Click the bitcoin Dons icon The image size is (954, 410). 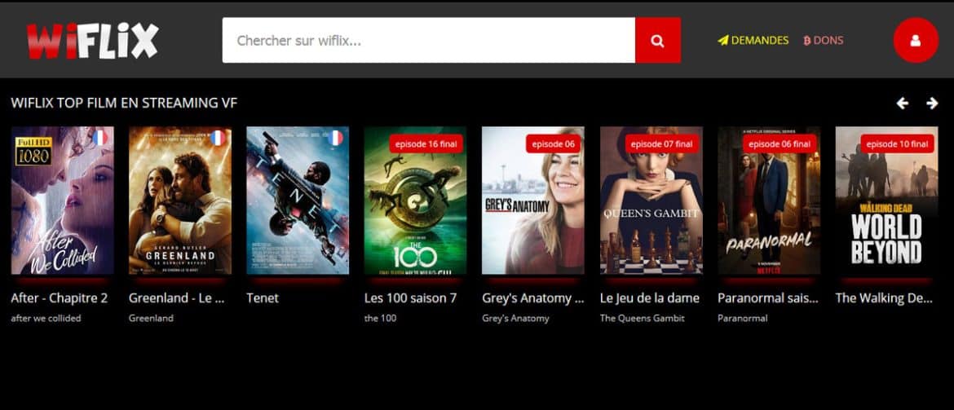coord(806,41)
